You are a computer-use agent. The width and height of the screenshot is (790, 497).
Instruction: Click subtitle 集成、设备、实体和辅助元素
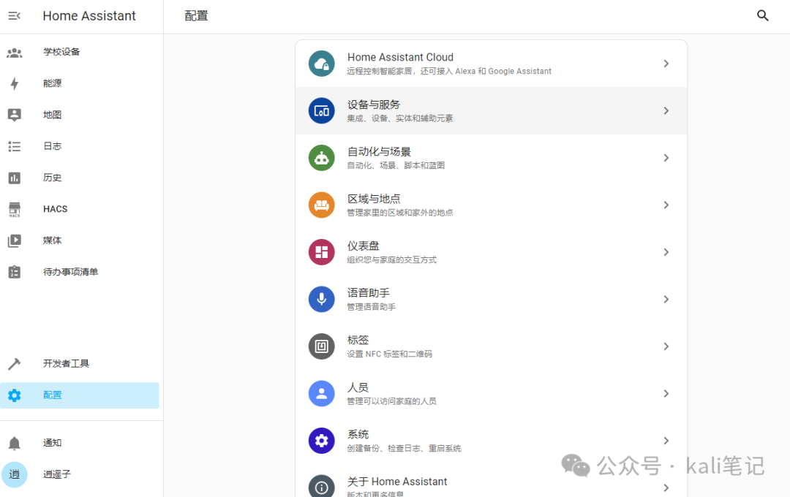click(400, 118)
